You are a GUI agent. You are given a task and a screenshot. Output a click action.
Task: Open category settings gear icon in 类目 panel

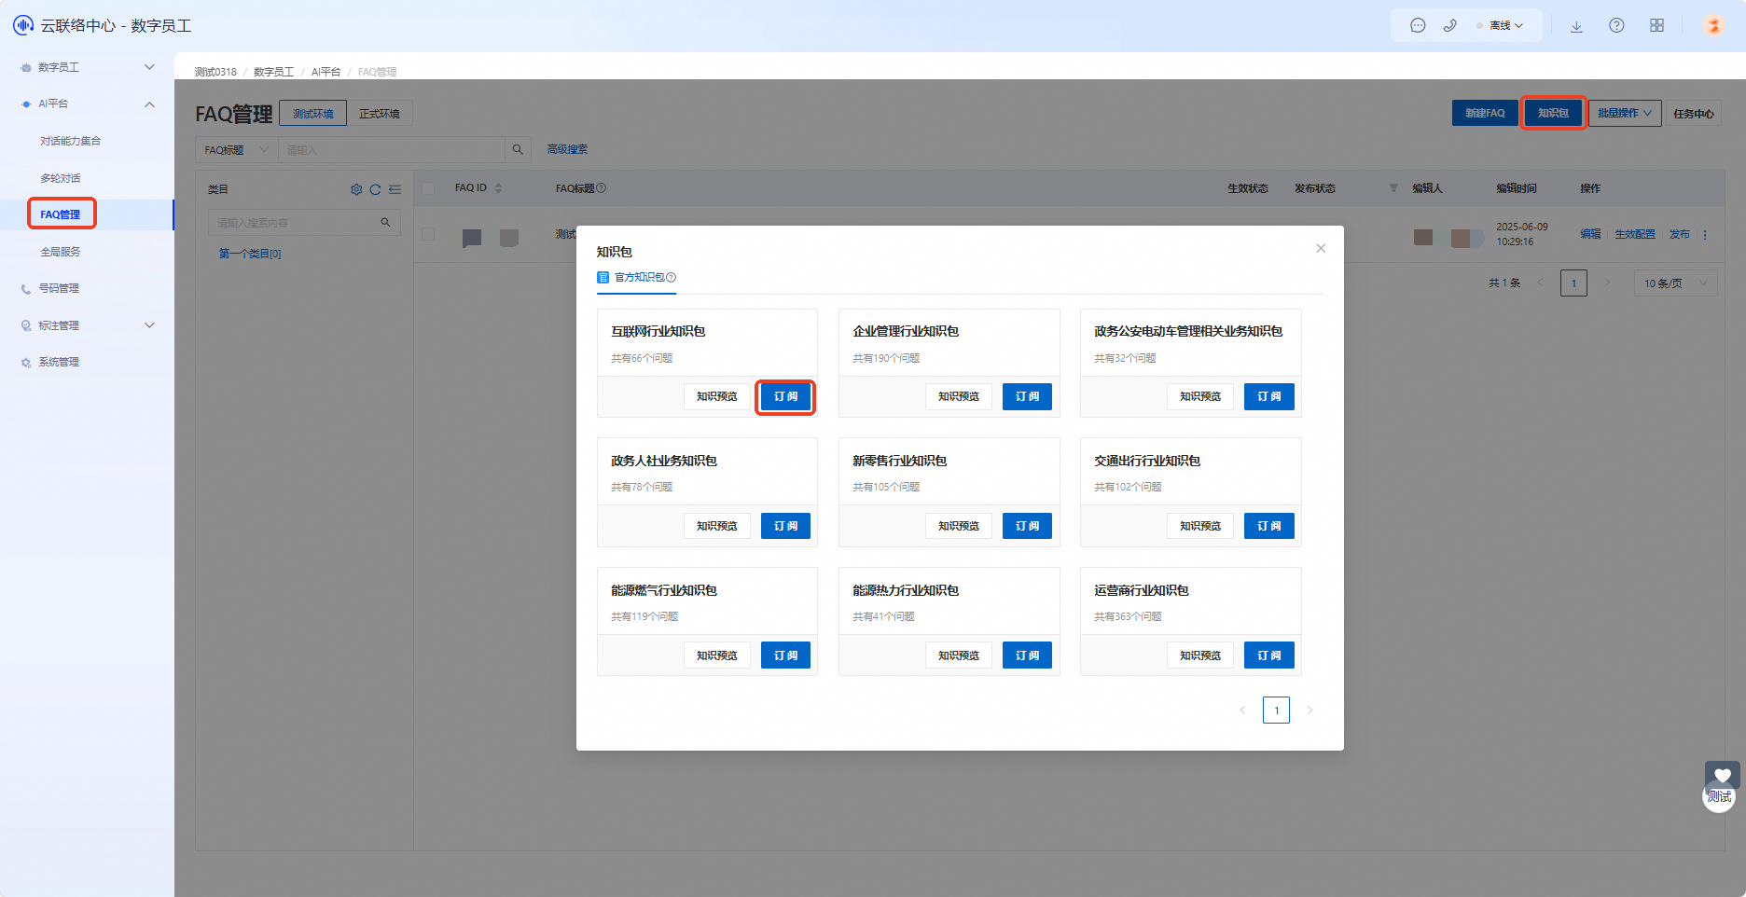tap(356, 189)
